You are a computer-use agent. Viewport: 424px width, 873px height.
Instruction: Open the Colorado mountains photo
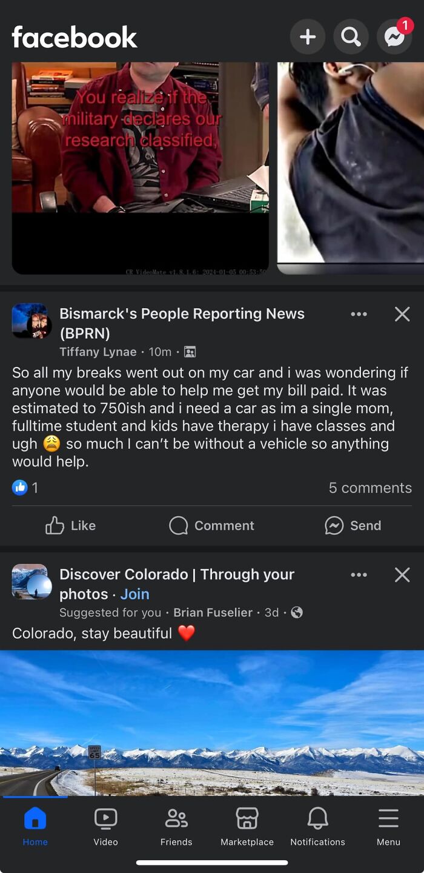[212, 723]
